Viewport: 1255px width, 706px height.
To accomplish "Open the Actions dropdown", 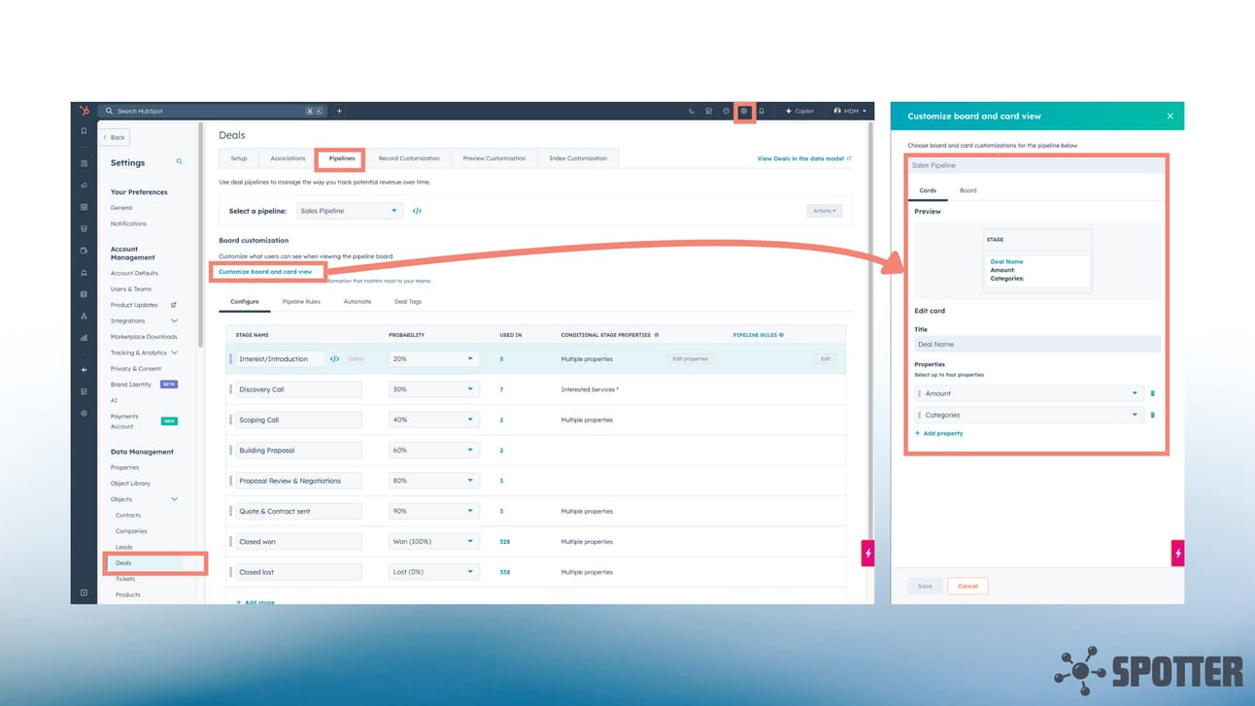I will 824,211.
